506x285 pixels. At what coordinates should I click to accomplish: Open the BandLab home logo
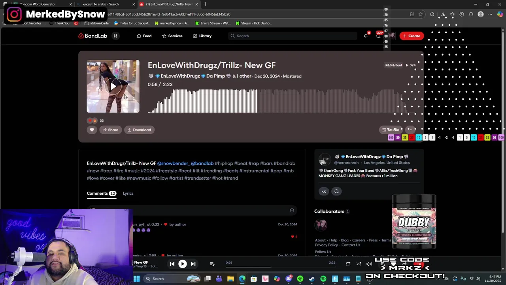click(x=93, y=36)
